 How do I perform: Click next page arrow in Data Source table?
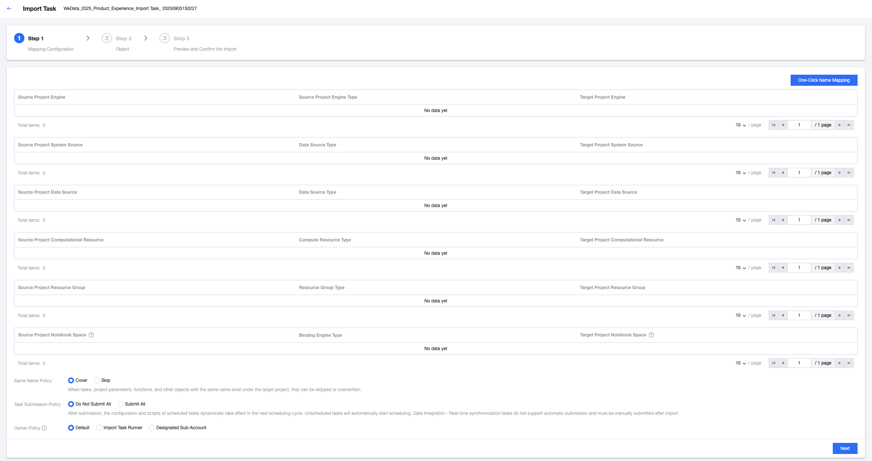click(x=840, y=220)
